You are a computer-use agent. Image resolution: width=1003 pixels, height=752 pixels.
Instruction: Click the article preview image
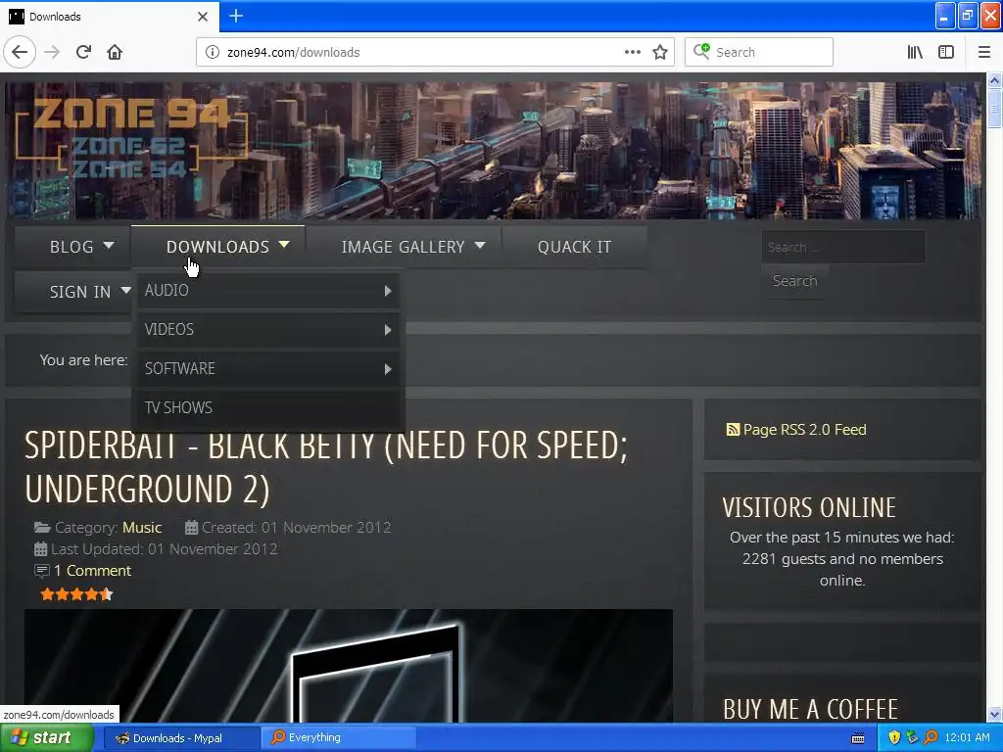pos(349,665)
